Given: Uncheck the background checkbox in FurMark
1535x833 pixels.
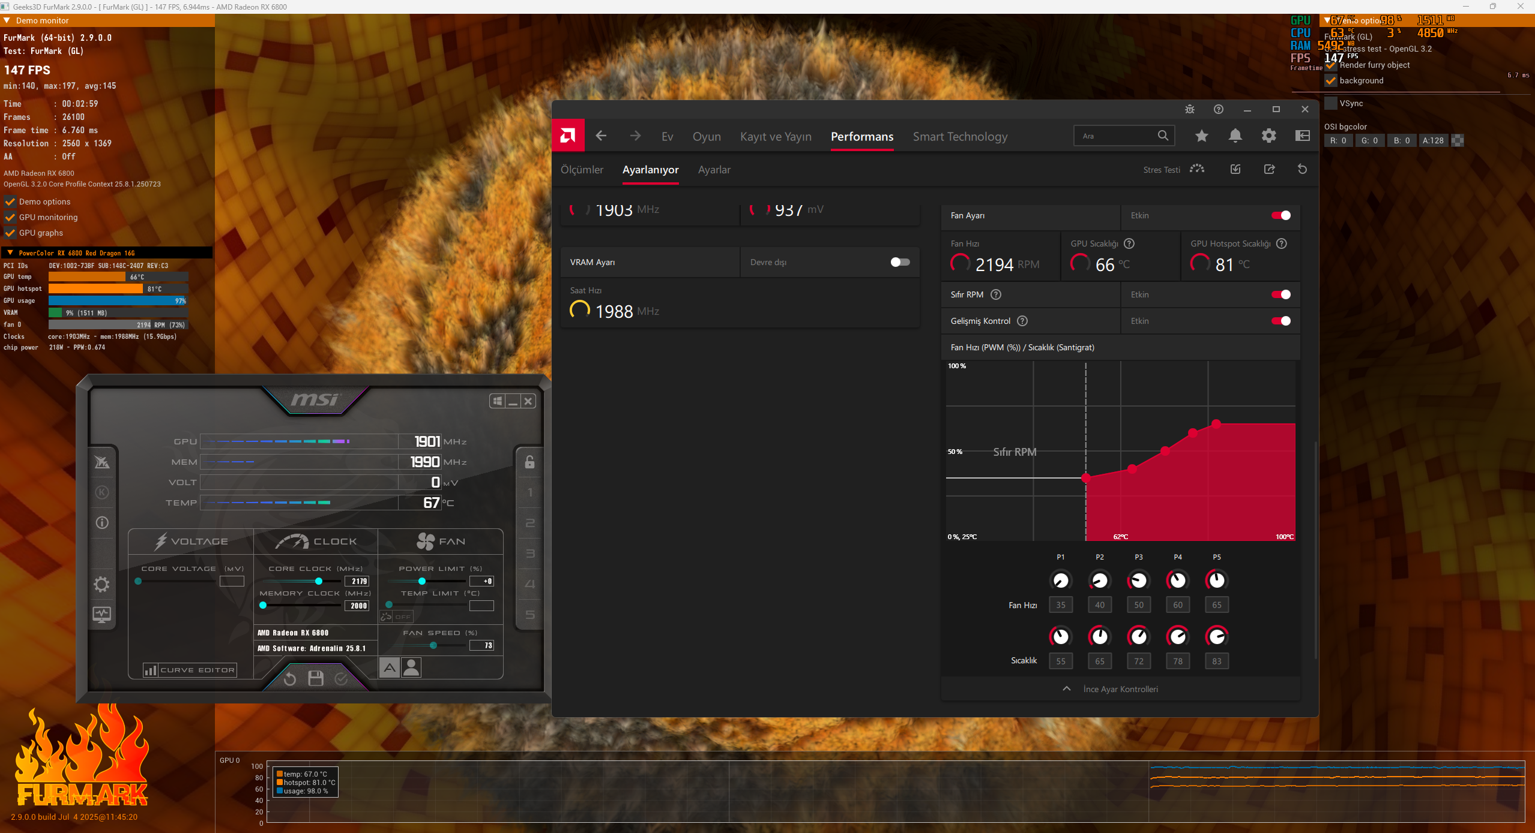Looking at the screenshot, I should tap(1331, 80).
